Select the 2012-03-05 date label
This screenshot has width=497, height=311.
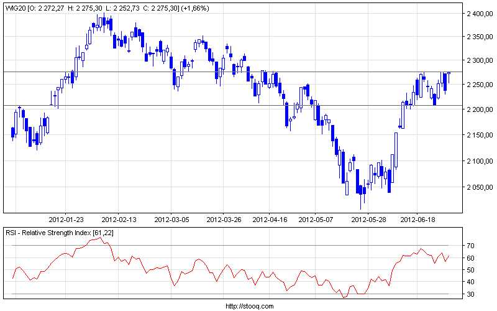[171, 220]
